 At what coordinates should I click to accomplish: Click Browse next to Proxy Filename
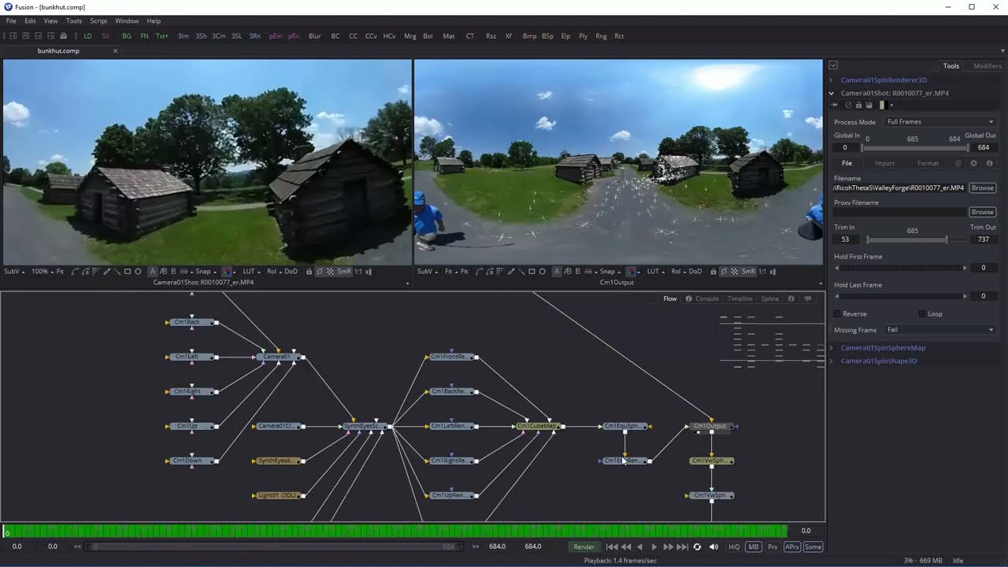982,212
